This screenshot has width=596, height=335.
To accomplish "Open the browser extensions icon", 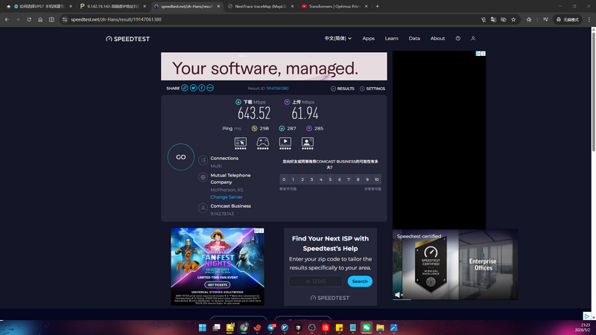I will (529, 19).
